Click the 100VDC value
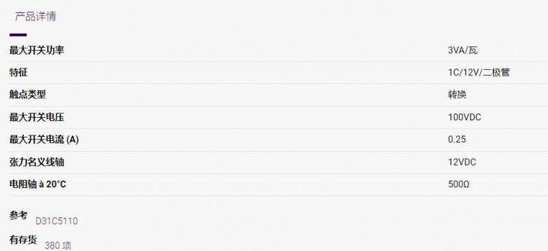Screen dimensions: 548x251 click(x=464, y=118)
